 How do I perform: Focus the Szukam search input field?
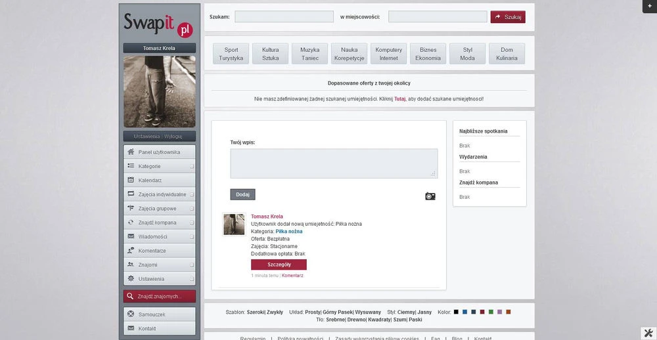pos(284,17)
